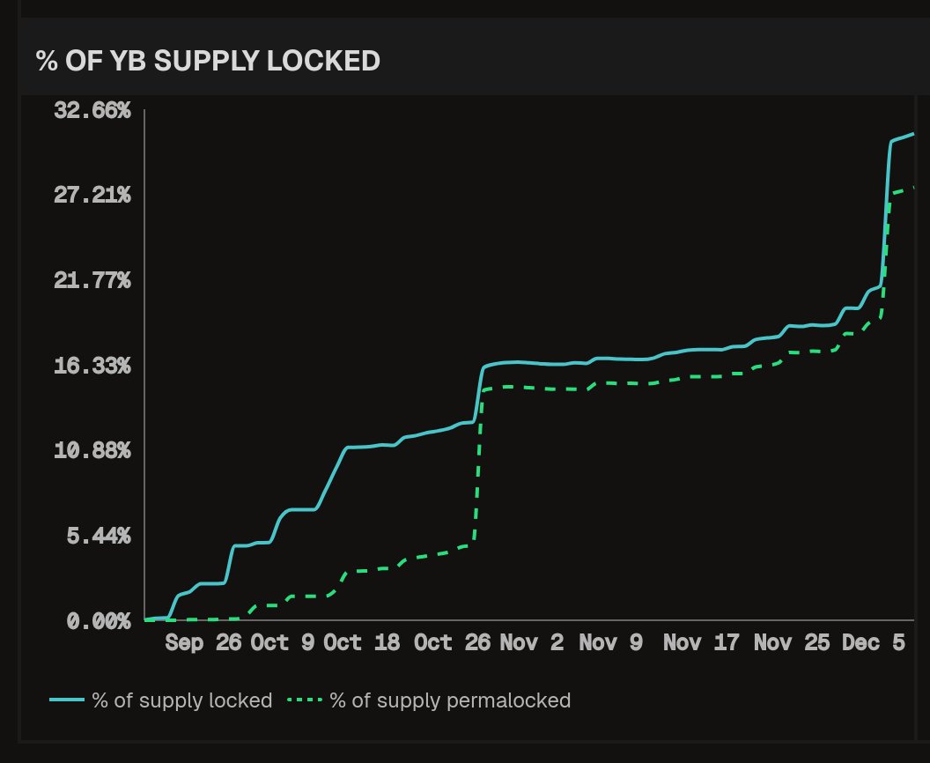
Task: Click the '% OF YB SUPPLY LOCKED' chart title
Action: point(208,61)
